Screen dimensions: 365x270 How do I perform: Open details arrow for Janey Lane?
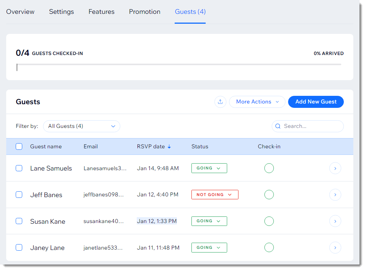[x=335, y=248]
